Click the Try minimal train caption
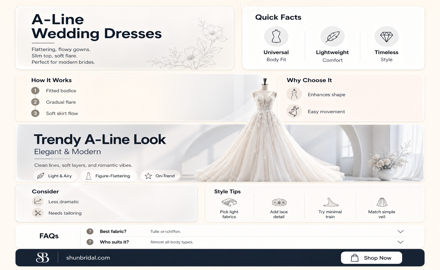440x270 pixels. (x=330, y=214)
